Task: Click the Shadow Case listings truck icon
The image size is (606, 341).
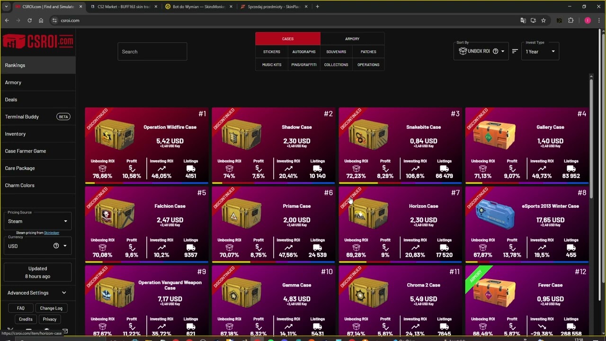Action: tap(317, 169)
